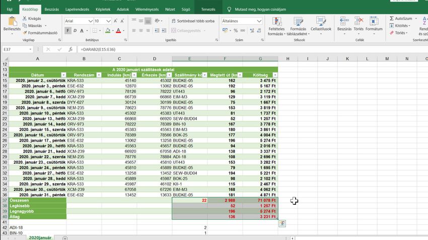
Task: Toggle bottom vertical alignment
Action: coord(148,21)
